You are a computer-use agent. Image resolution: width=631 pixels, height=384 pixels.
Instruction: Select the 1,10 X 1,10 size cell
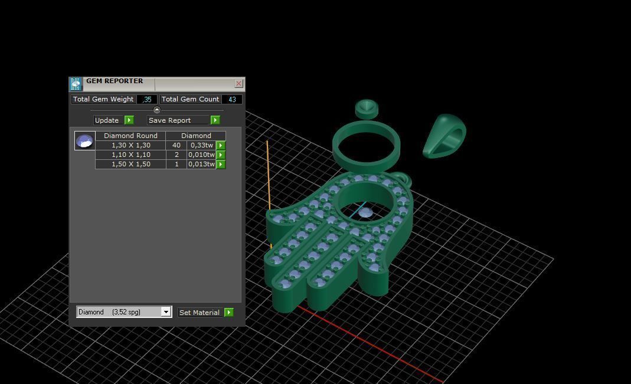[131, 155]
